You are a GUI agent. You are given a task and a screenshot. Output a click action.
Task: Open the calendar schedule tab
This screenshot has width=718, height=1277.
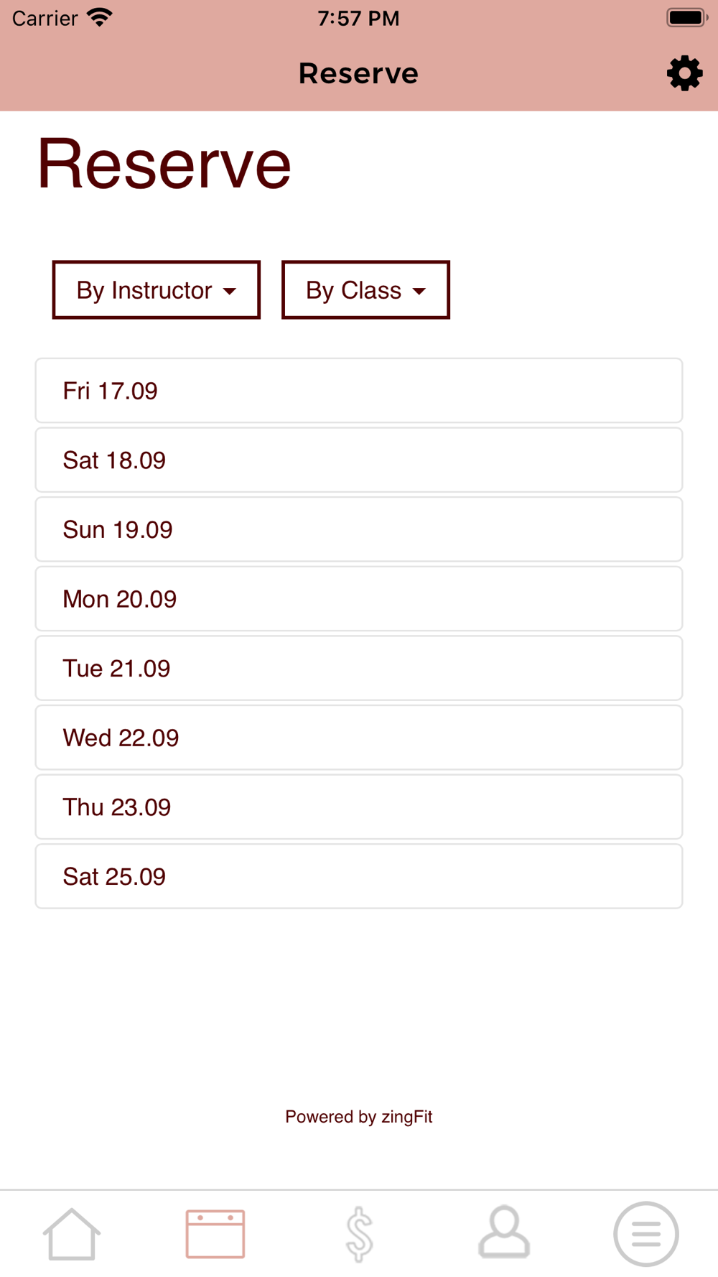click(x=215, y=1234)
